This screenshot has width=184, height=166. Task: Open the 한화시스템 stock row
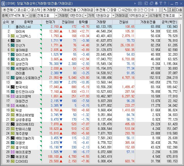[90, 129]
